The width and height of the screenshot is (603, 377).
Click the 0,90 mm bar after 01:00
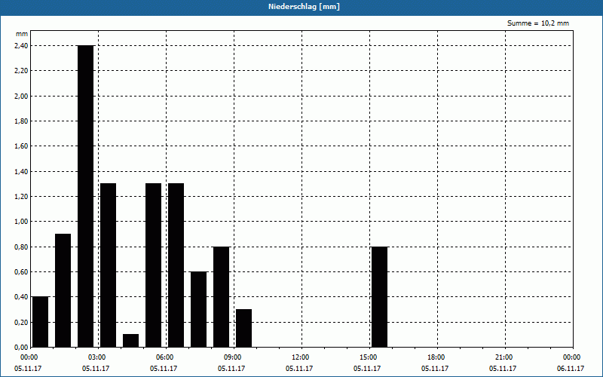(63, 290)
